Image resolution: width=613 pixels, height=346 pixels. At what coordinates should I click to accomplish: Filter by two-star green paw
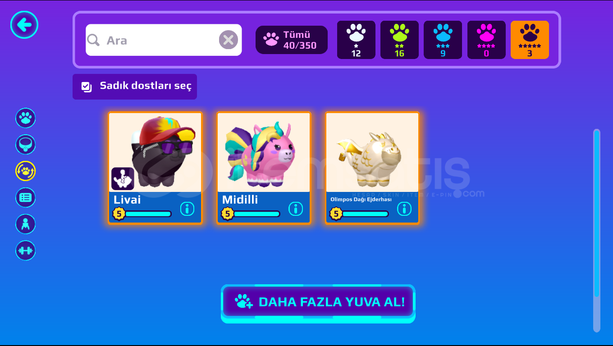click(399, 40)
